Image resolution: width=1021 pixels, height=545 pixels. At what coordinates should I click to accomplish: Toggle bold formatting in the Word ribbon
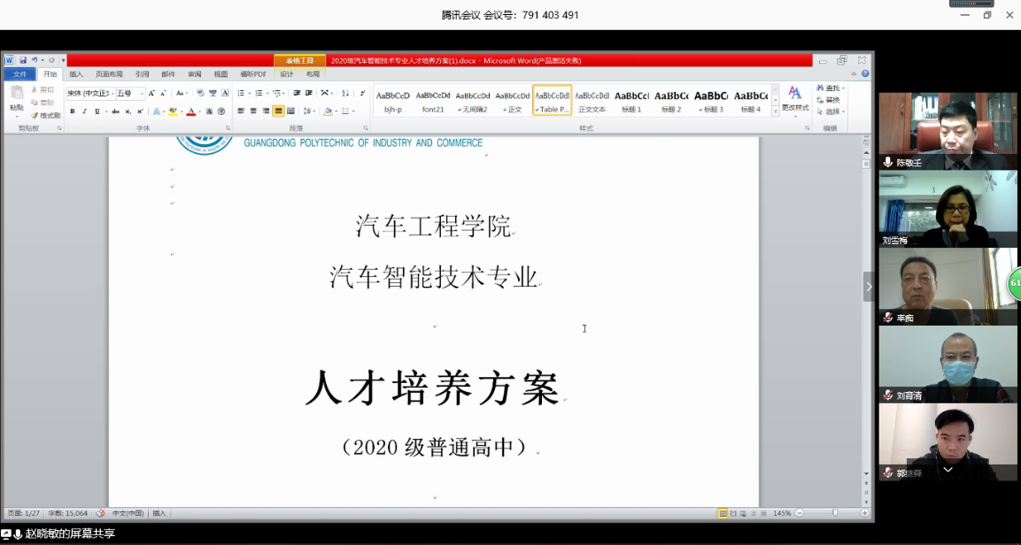pos(73,111)
